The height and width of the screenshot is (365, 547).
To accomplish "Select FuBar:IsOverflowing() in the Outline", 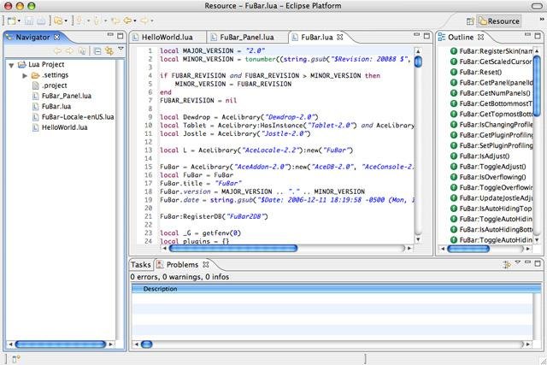I will click(488, 177).
